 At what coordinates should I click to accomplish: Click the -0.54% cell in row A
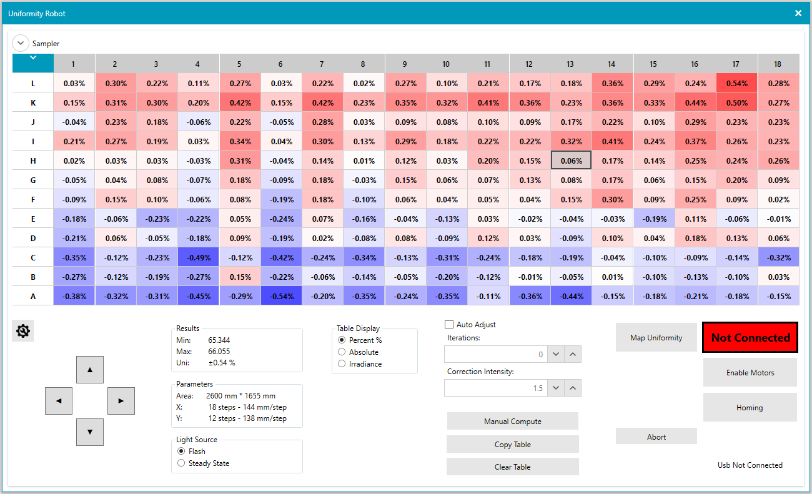click(281, 296)
